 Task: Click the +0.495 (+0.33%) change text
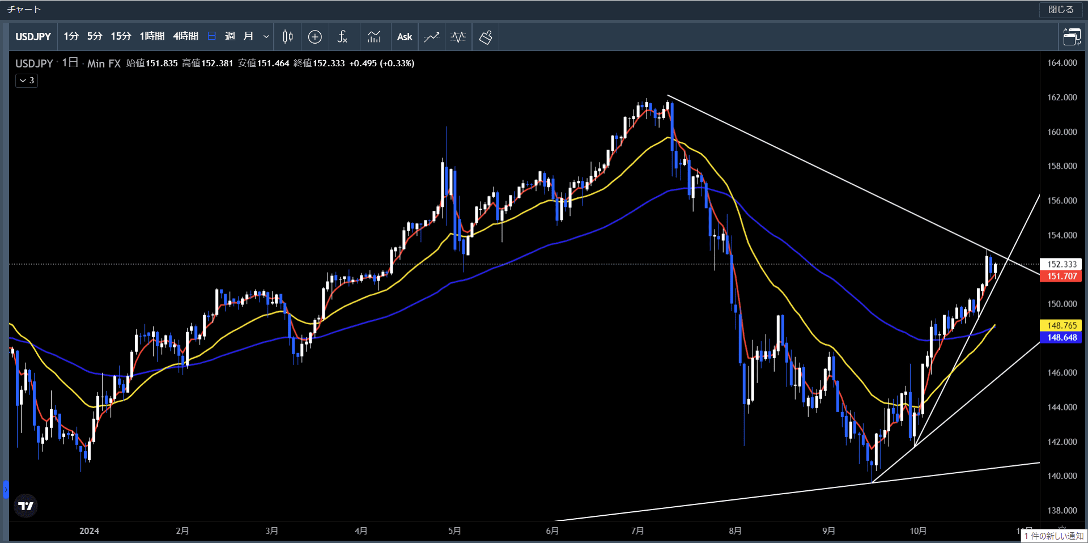click(382, 63)
